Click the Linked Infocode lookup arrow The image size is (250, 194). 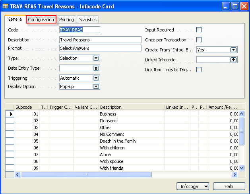pos(234,60)
